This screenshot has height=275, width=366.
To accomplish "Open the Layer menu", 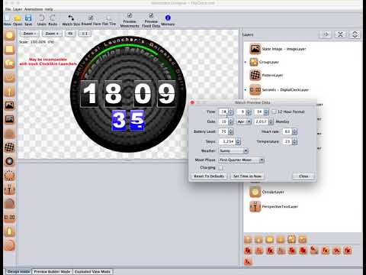I will [x=18, y=9].
